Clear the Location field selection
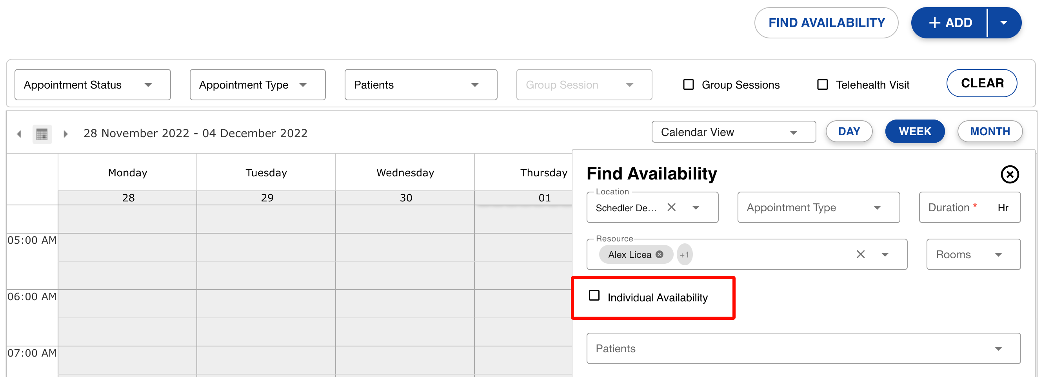 671,208
